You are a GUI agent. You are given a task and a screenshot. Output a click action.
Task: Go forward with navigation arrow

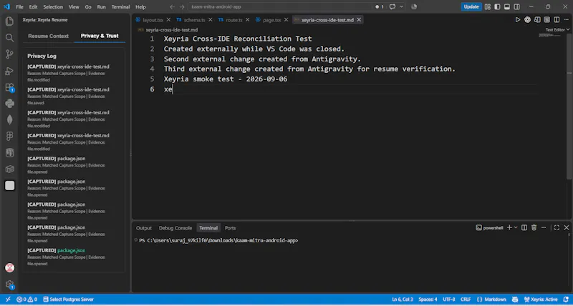click(182, 6)
